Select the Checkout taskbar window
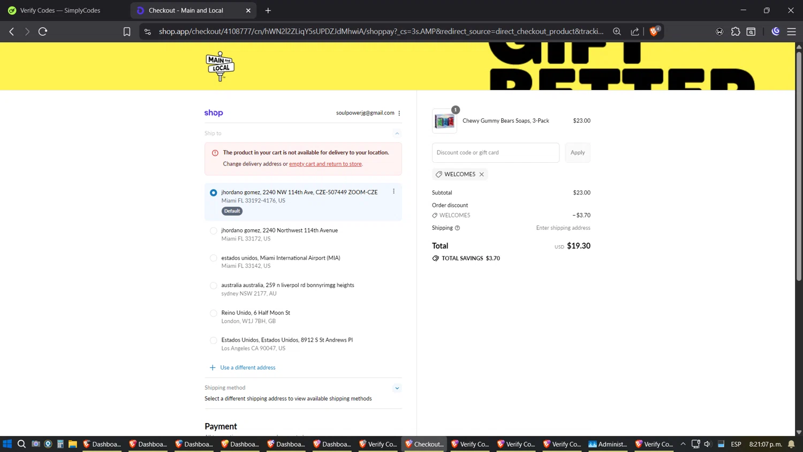The height and width of the screenshot is (452, 803). 425,444
